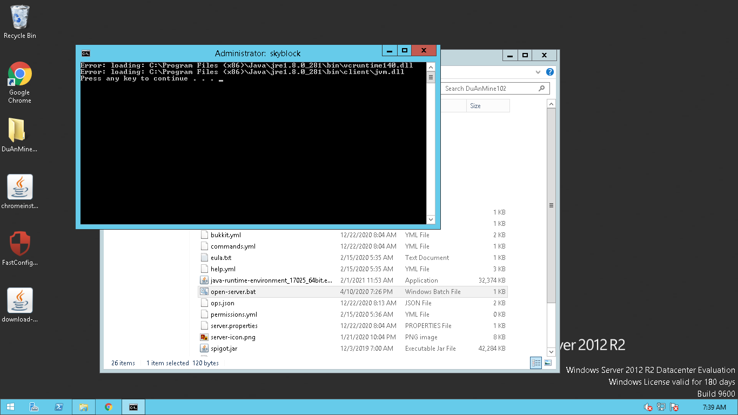Click the taskbar clock
The width and height of the screenshot is (738, 415).
[x=714, y=407]
